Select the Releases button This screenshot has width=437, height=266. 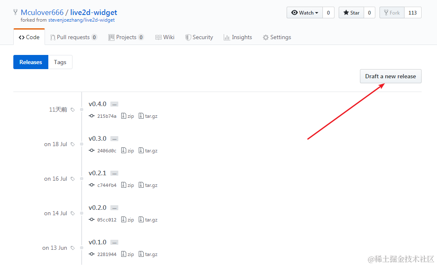tap(31, 62)
